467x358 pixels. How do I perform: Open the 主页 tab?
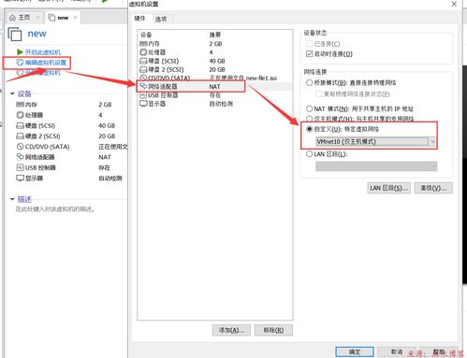click(24, 18)
